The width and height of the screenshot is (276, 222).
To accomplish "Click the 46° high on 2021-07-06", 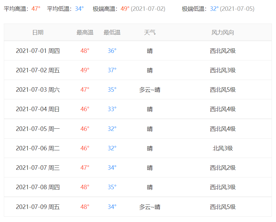I will pos(85,148).
